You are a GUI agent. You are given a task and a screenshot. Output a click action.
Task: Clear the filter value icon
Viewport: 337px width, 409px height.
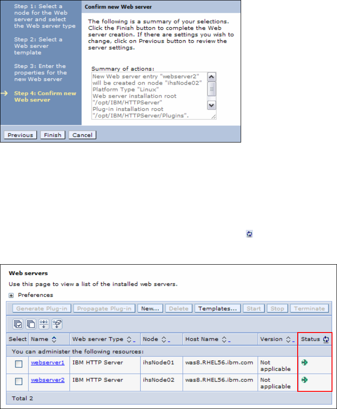click(57, 324)
